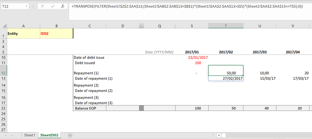
Task: Switch to the Sheet1 tab
Action: [x=29, y=135]
